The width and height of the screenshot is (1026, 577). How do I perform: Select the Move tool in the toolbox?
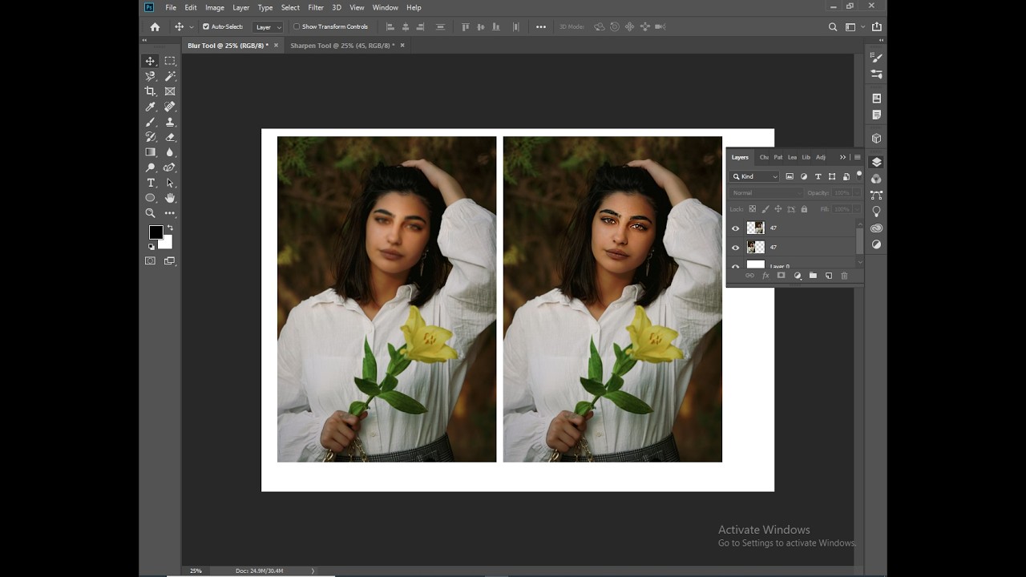(150, 61)
